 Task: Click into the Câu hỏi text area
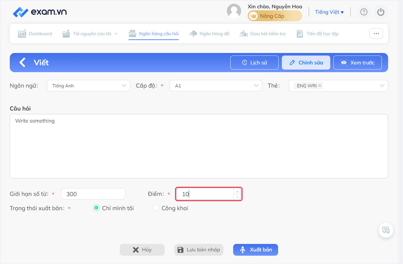[199, 146]
